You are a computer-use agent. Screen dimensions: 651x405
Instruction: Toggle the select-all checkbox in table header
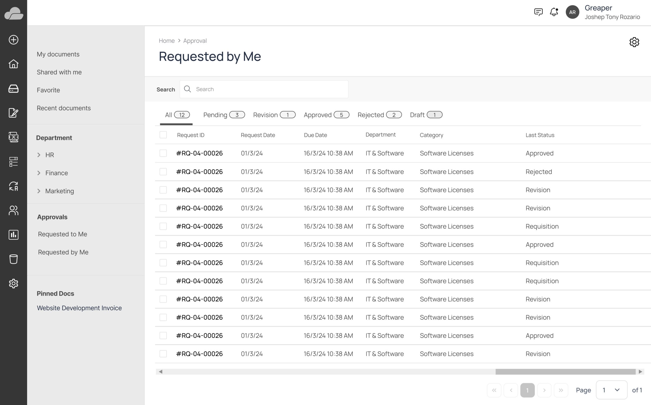(163, 135)
